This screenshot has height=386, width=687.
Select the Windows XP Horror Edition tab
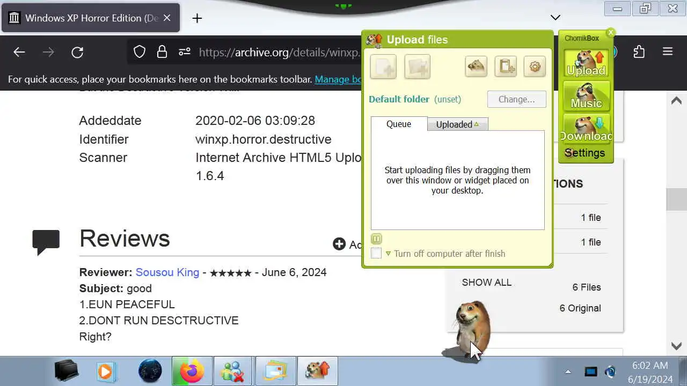coord(90,18)
